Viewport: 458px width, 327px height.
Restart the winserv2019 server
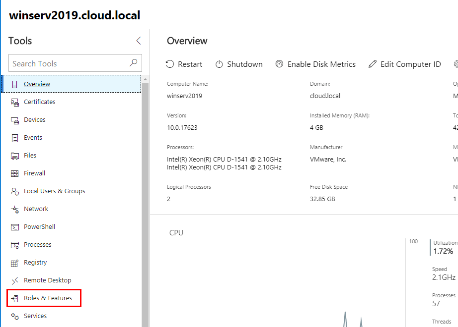(x=184, y=64)
